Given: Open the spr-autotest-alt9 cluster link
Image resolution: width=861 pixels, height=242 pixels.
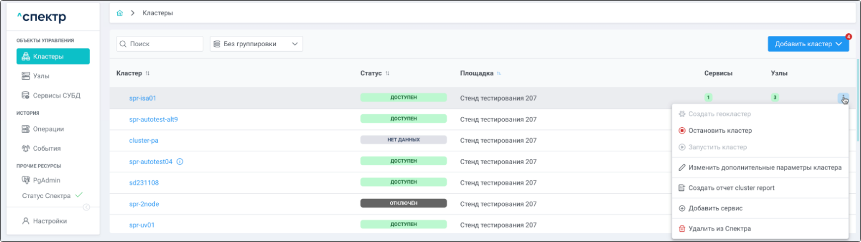Looking at the screenshot, I should (153, 119).
